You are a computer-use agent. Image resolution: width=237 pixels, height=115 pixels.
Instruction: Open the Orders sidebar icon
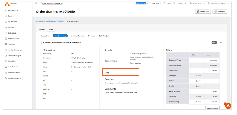(6, 16)
